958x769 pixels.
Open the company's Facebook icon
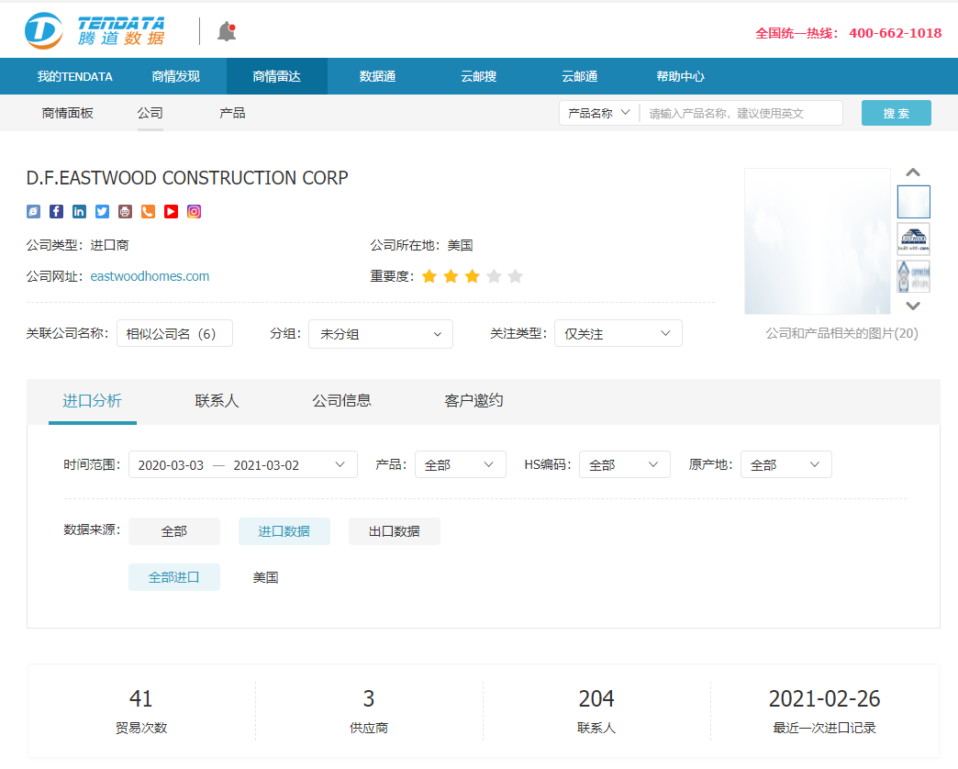pos(56,211)
